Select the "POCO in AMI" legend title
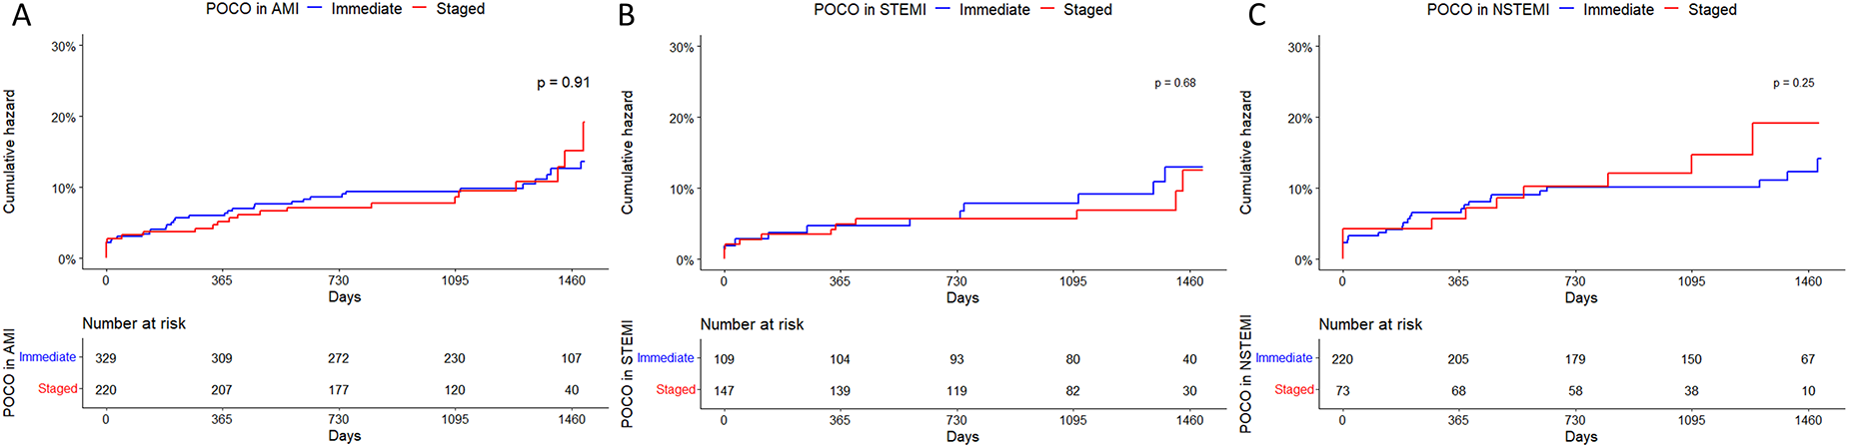Viewport: 1849px width, 448px height. click(252, 9)
